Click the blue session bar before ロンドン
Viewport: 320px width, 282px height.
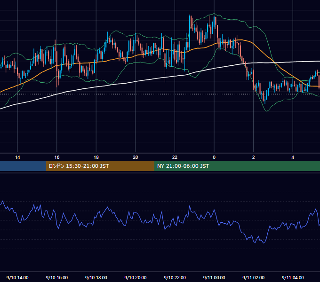point(23,166)
